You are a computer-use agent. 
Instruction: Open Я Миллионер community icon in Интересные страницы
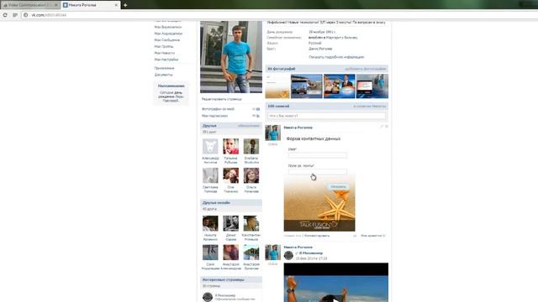[x=208, y=297]
